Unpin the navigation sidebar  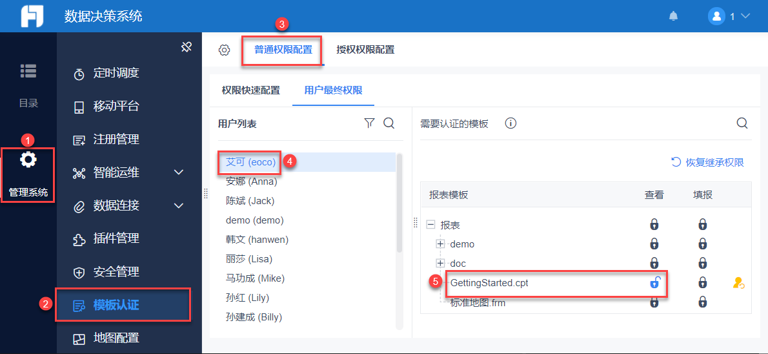(187, 47)
